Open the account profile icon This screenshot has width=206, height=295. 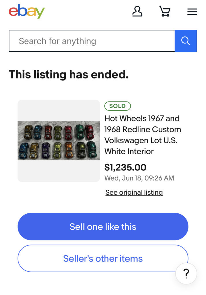coord(137,12)
